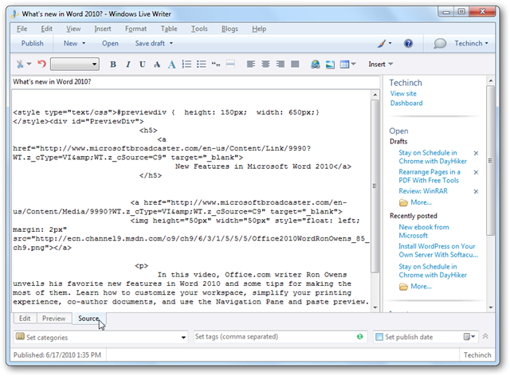
Task: Insert a hyperlink
Action: pyautogui.click(x=316, y=64)
